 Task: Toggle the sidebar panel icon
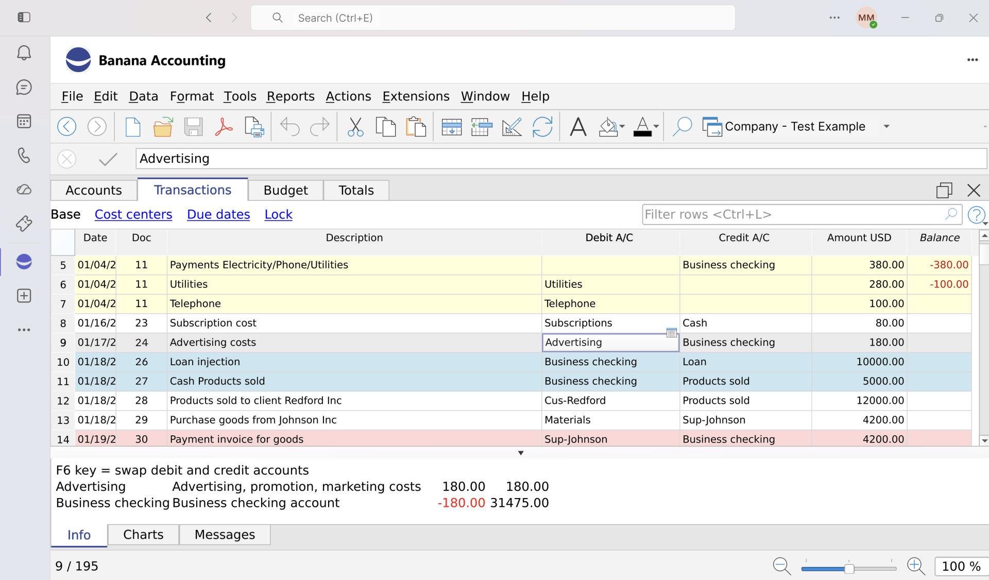click(x=24, y=18)
